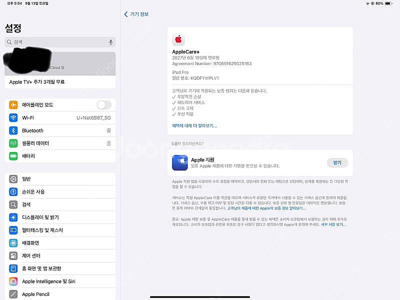The width and height of the screenshot is (400, 300).
Task: Click the 제어 센터 icon
Action: pyautogui.click(x=13, y=255)
